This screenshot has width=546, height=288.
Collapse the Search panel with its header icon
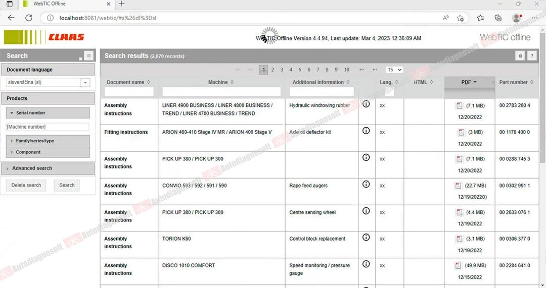pyautogui.click(x=89, y=55)
